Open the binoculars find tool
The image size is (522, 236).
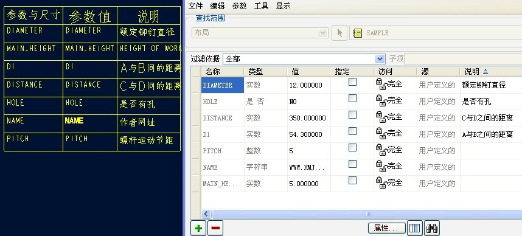tap(432, 228)
